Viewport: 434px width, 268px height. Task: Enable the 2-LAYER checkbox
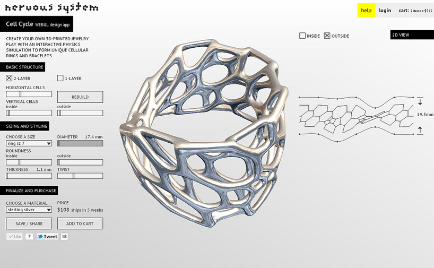[9, 79]
